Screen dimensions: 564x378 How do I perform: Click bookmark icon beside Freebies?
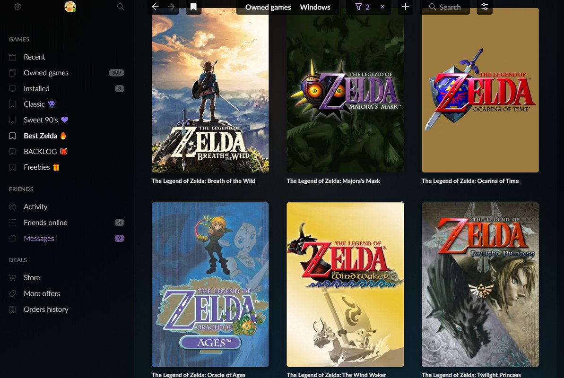click(13, 167)
